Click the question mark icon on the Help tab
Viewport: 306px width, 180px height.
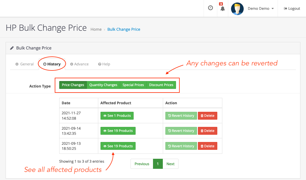tap(100, 64)
